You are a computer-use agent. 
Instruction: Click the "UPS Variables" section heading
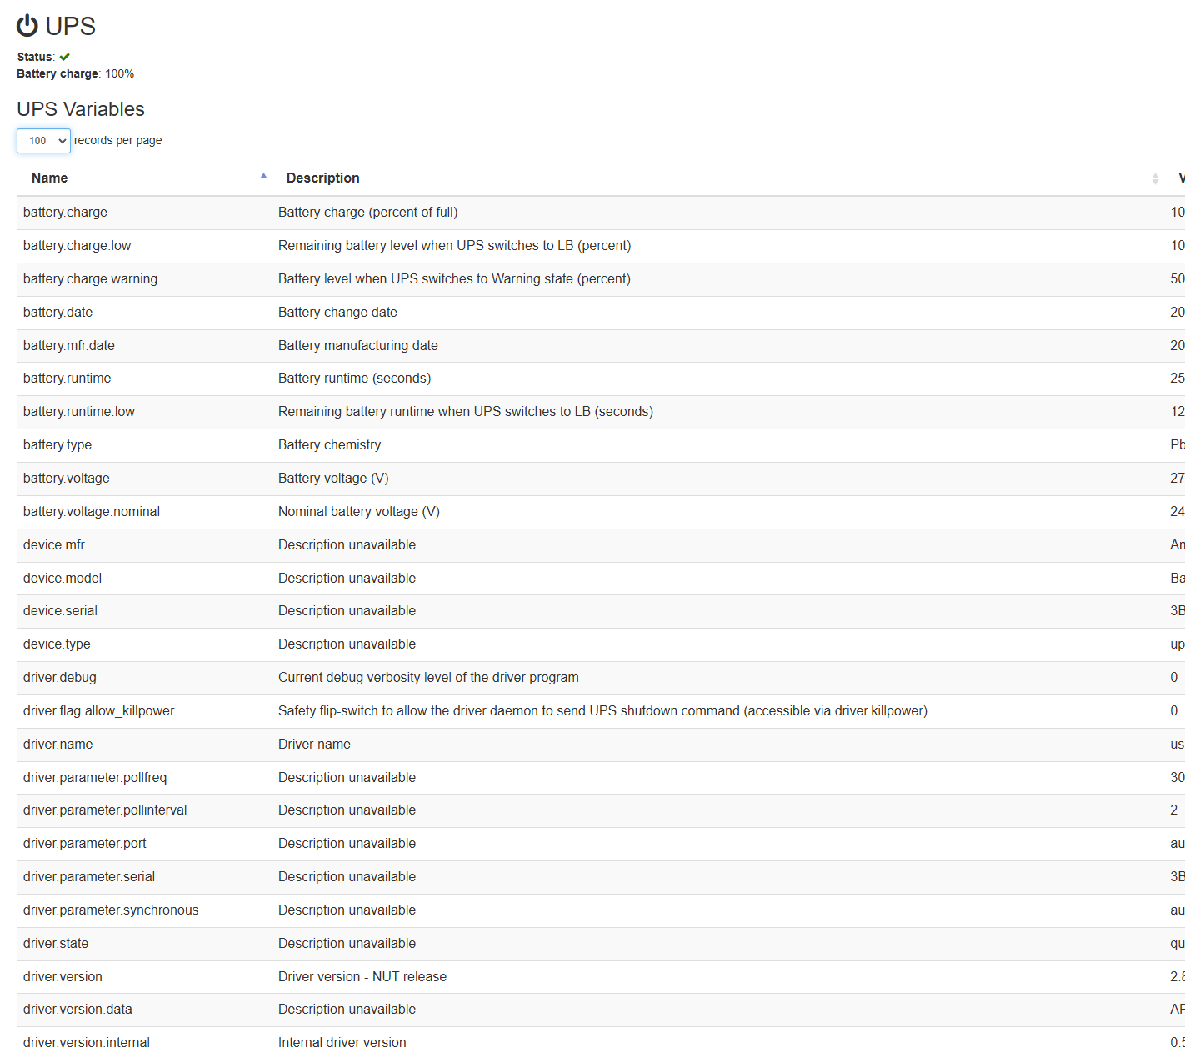(81, 109)
